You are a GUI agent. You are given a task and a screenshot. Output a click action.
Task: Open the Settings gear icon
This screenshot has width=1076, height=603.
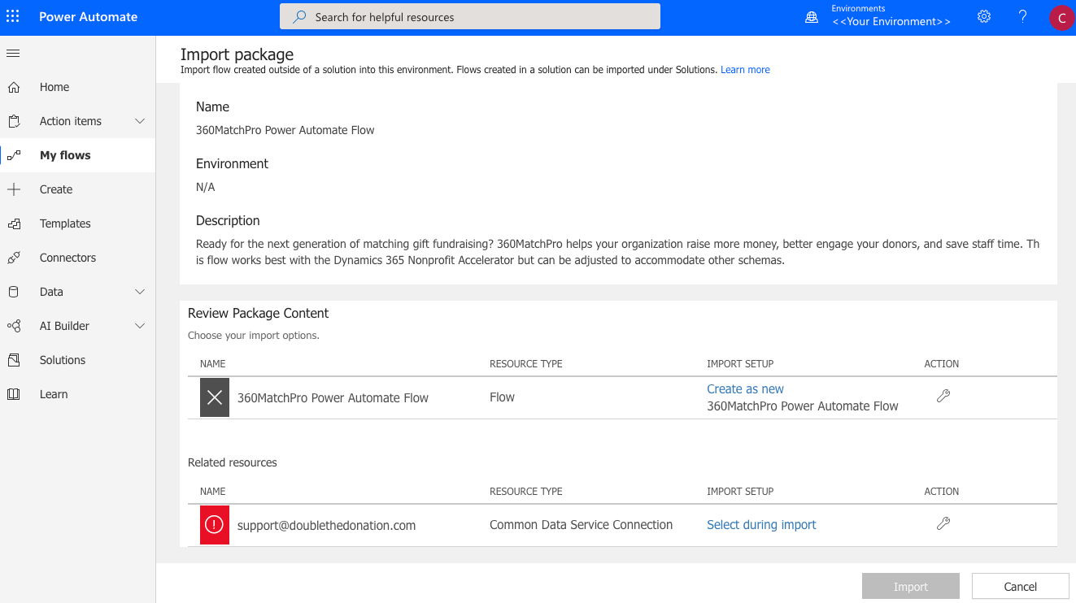[984, 16]
